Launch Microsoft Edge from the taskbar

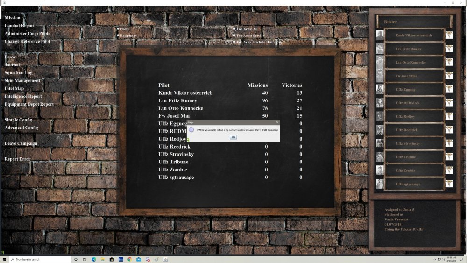pos(94,259)
